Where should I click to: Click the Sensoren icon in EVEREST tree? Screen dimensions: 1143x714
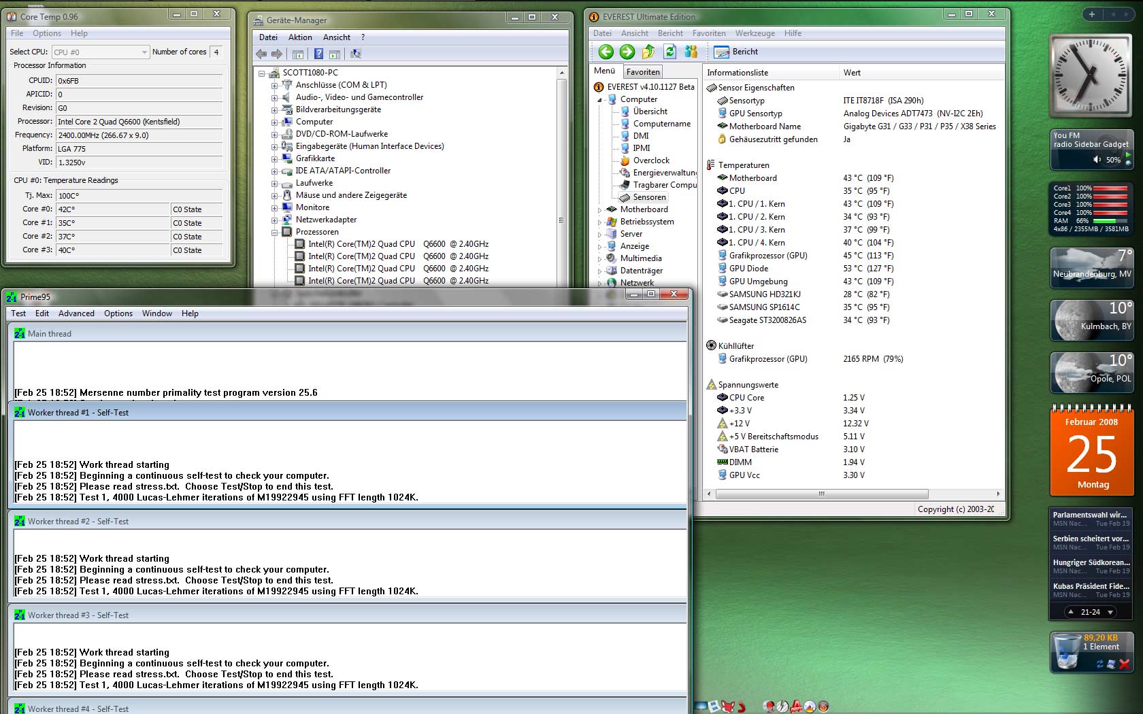[625, 197]
